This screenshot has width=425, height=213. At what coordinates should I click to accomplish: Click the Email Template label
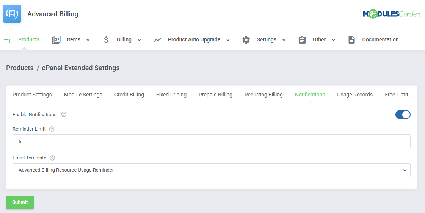click(x=29, y=158)
